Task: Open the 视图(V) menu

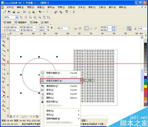Action: [30, 7]
